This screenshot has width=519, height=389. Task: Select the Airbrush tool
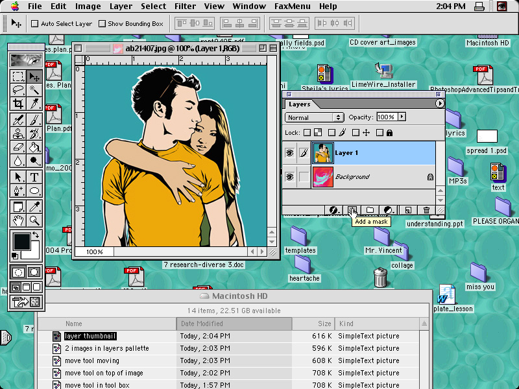(18, 120)
